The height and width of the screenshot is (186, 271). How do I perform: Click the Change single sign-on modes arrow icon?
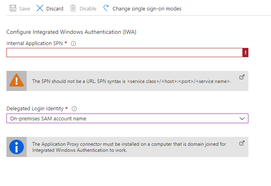click(x=106, y=8)
